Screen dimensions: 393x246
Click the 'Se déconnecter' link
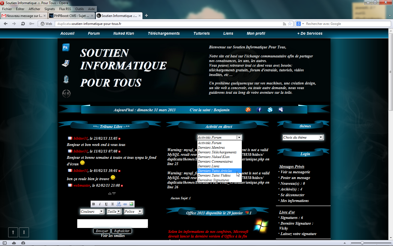tap(292, 195)
